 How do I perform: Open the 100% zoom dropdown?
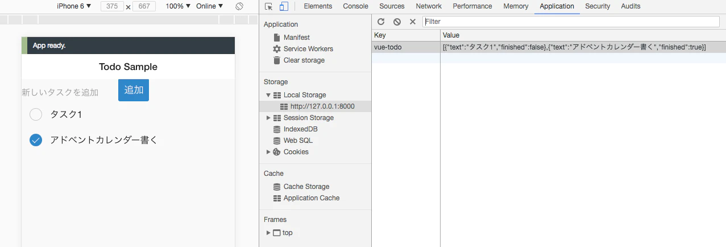pyautogui.click(x=178, y=6)
